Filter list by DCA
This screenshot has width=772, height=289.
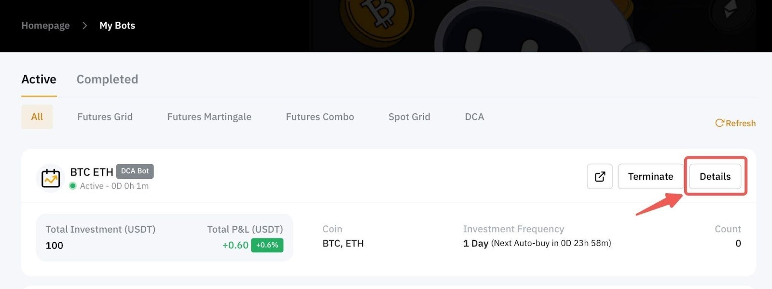coord(474,117)
